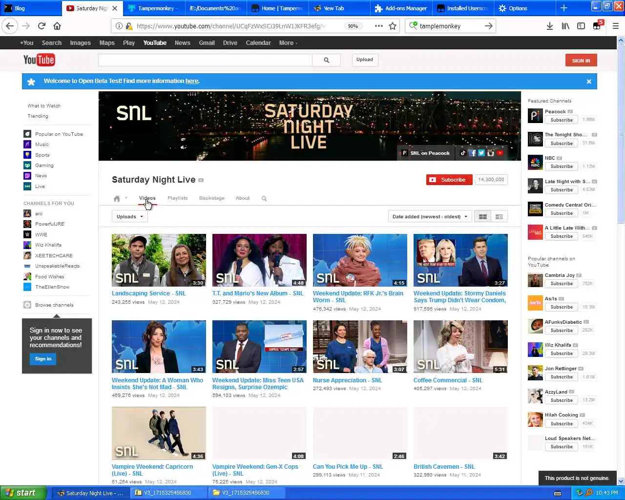Reload the page with refresh icon

click(42, 26)
